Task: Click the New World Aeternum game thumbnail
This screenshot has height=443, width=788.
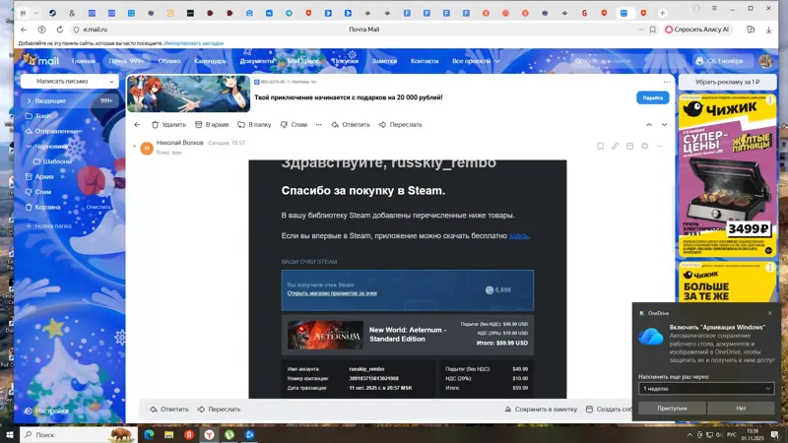Action: coord(325,335)
